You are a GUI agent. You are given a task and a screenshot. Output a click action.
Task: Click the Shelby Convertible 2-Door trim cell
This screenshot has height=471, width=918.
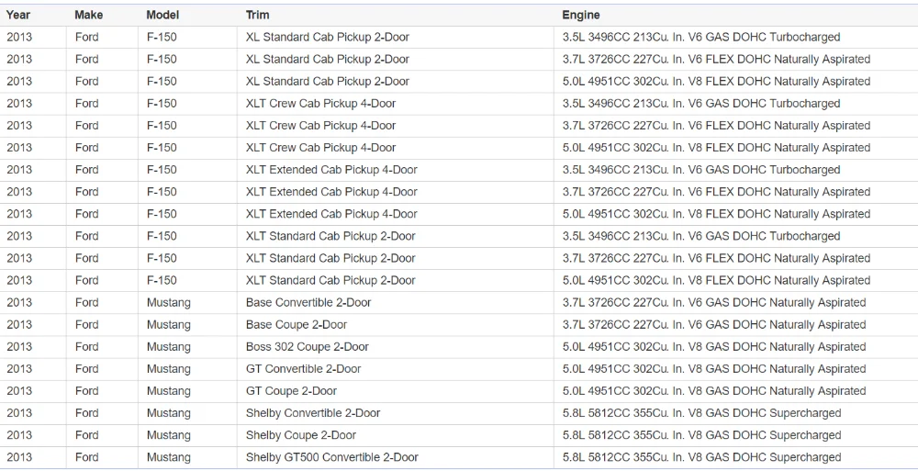coord(312,413)
